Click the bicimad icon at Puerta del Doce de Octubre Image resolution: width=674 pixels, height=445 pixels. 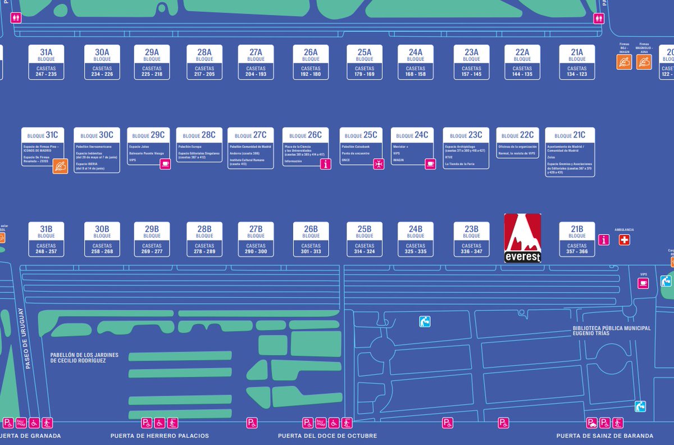tap(321, 423)
